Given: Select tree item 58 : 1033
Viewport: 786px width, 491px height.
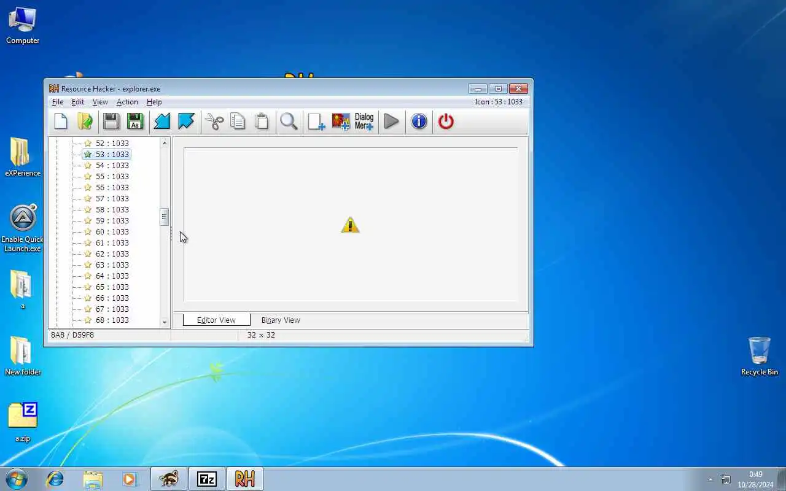Looking at the screenshot, I should tap(112, 209).
